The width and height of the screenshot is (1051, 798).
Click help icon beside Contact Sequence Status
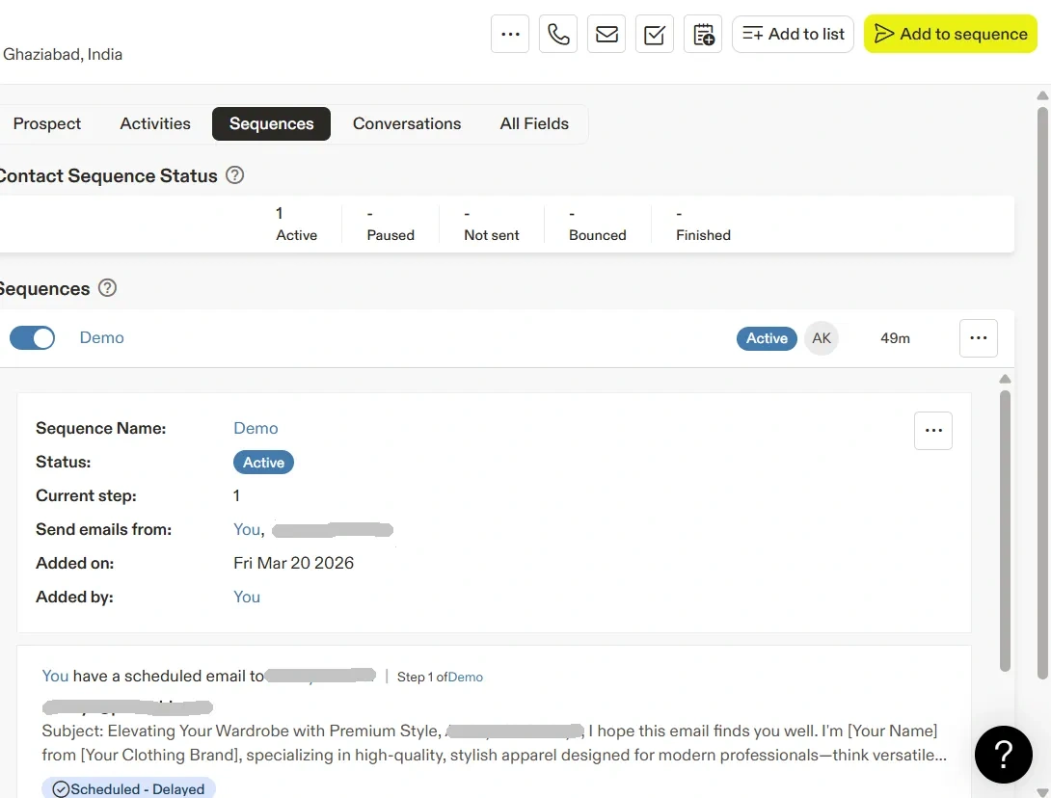(234, 175)
